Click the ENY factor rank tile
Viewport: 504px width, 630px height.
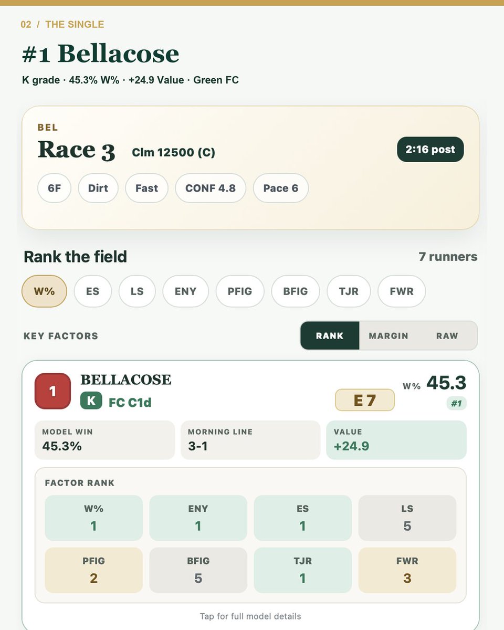point(198,518)
